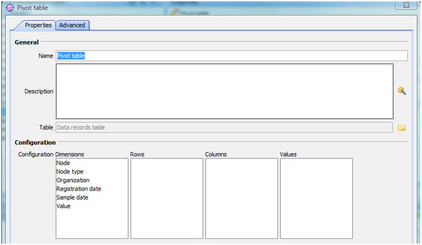422x245 pixels.
Task: Click the empty Values list box
Action: click(316, 198)
